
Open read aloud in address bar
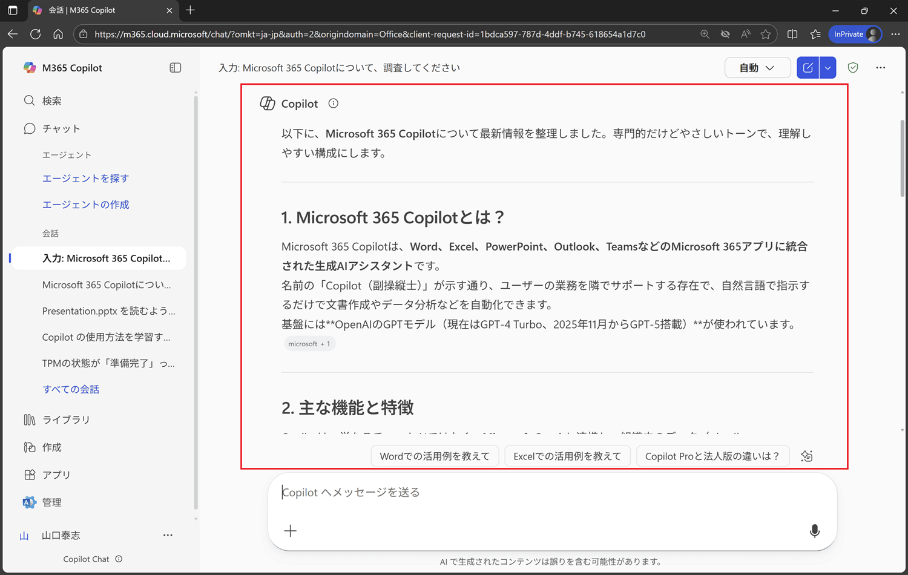tap(745, 34)
